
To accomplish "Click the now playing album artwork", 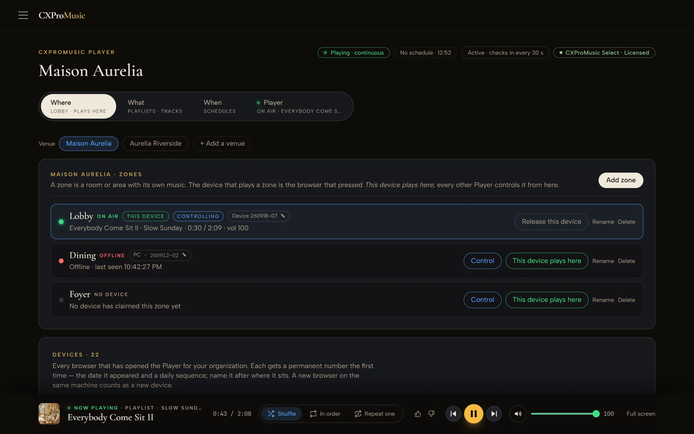I will pos(49,414).
